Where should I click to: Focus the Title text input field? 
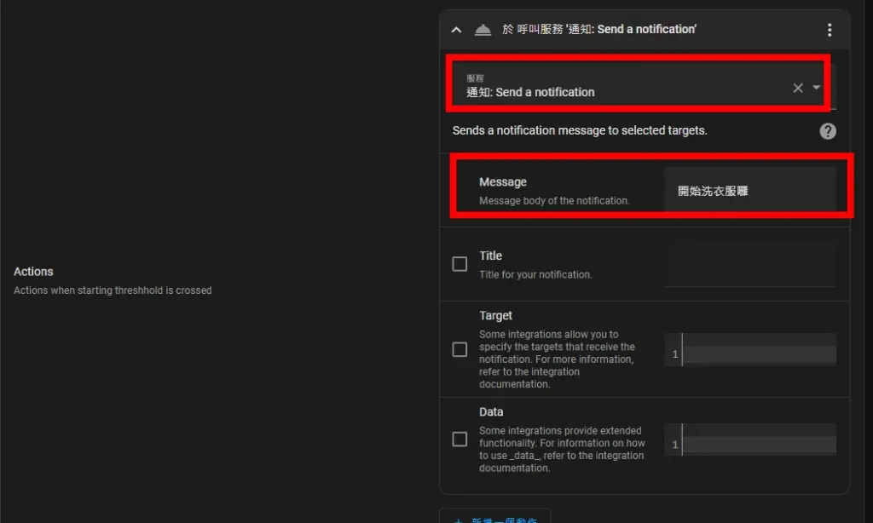coord(750,264)
